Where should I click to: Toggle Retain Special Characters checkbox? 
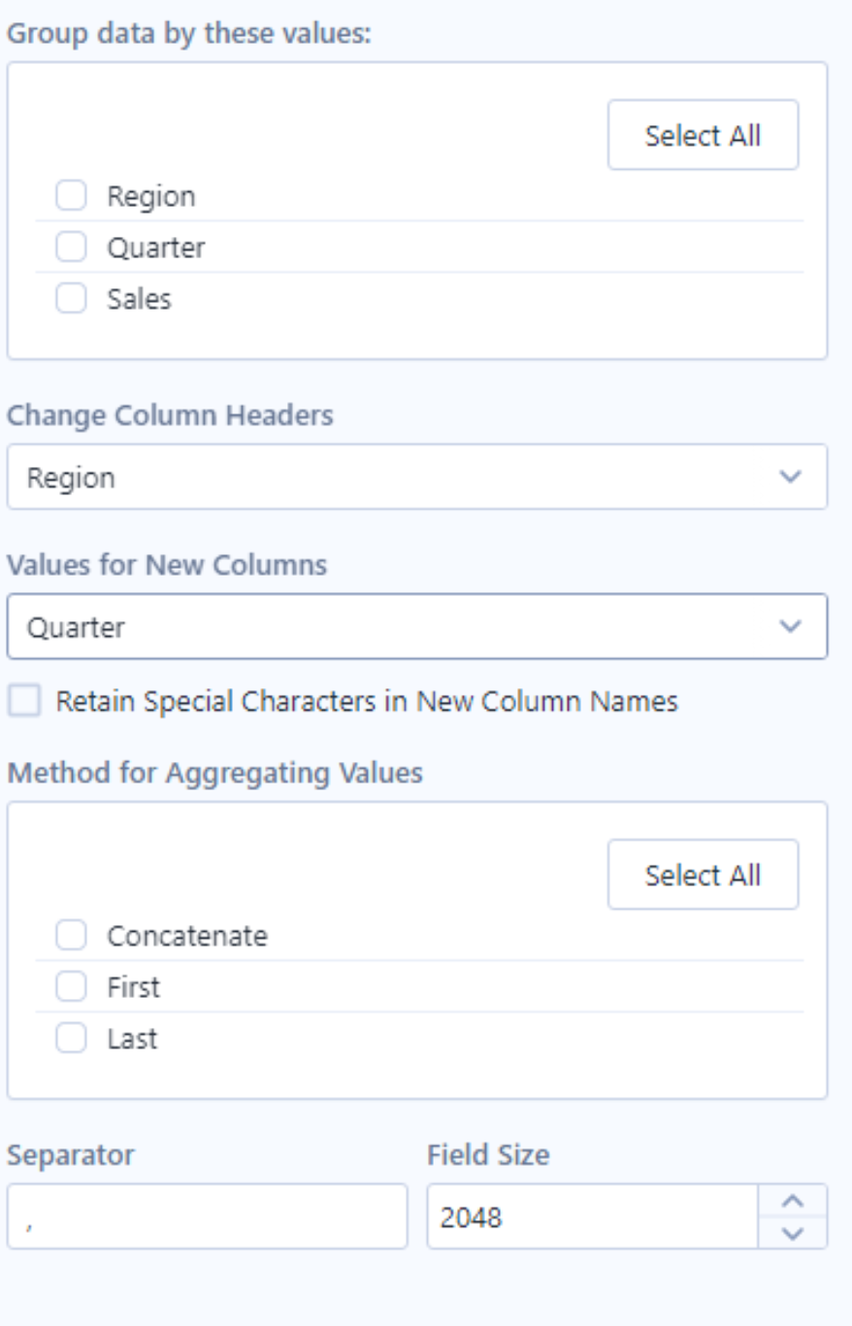coord(24,701)
